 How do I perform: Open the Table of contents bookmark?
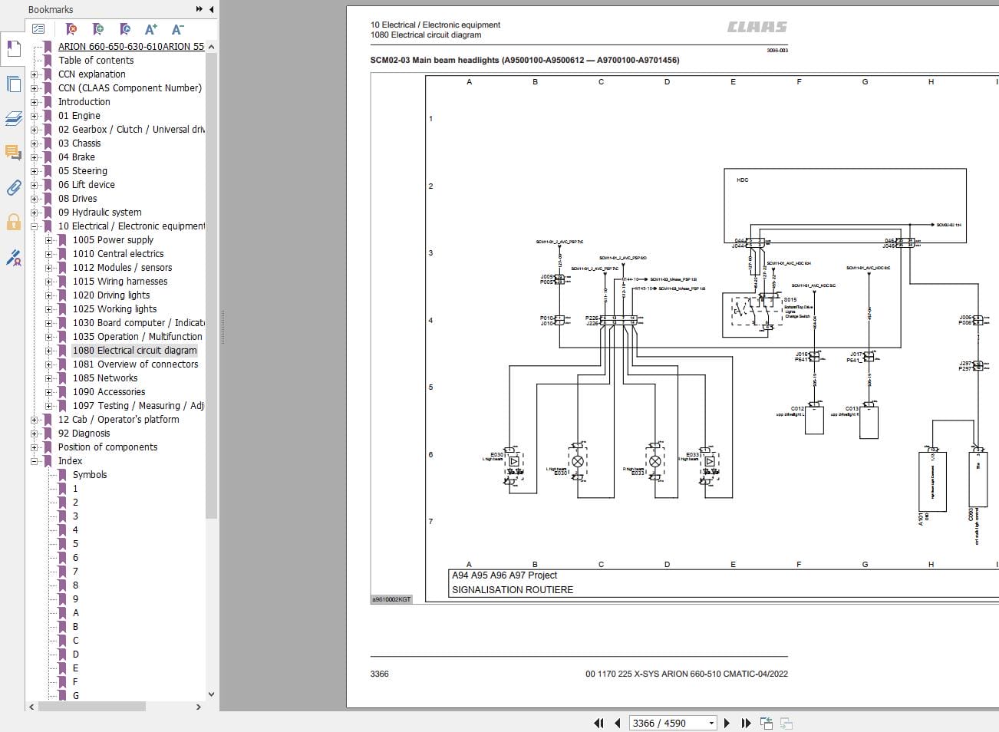(96, 61)
